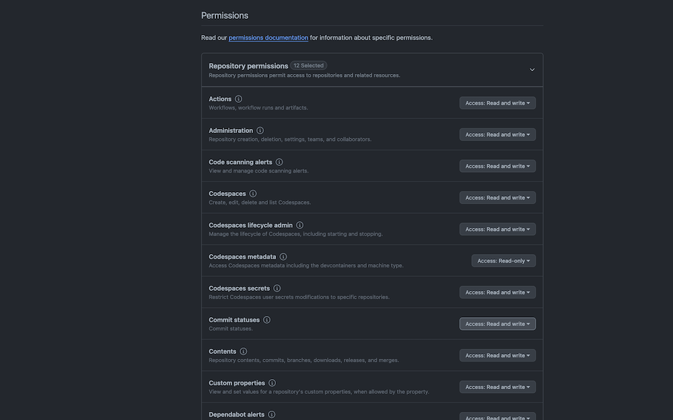The width and height of the screenshot is (673, 420).
Task: Select the Contents access level dropdown
Action: point(497,355)
